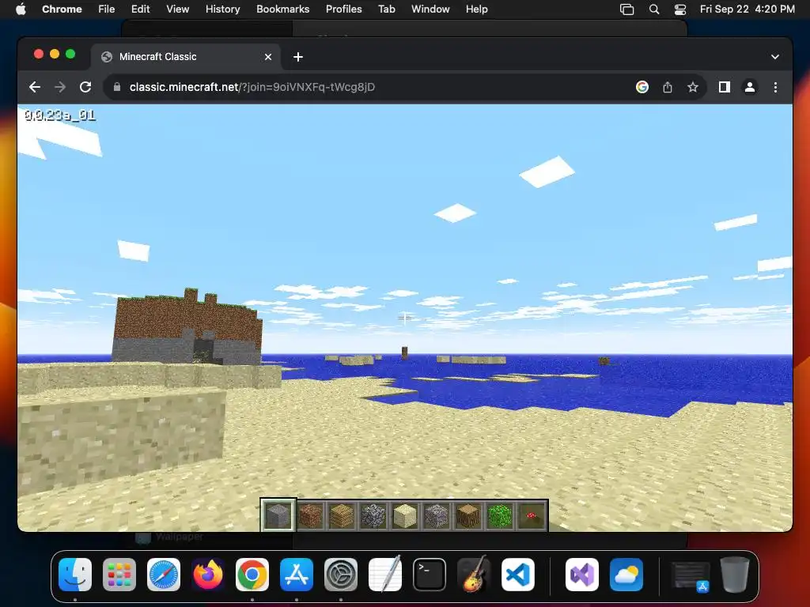
Task: Open System Settings from the Dock
Action: 341,575
